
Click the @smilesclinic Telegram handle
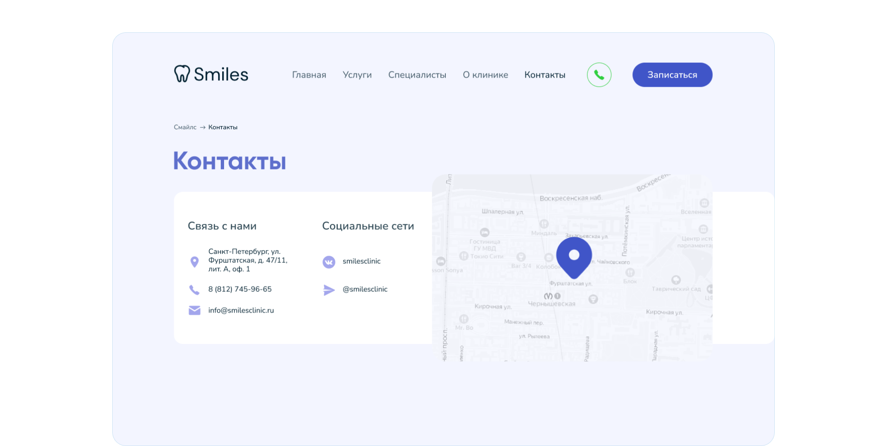pos(365,289)
